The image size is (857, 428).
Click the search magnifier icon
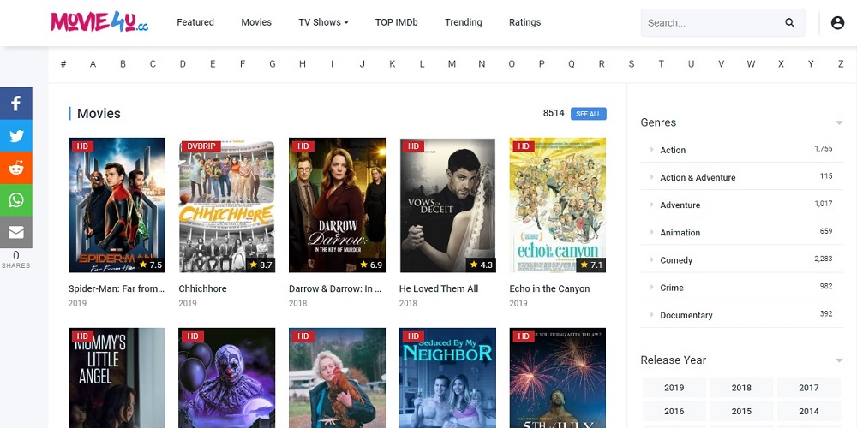789,22
